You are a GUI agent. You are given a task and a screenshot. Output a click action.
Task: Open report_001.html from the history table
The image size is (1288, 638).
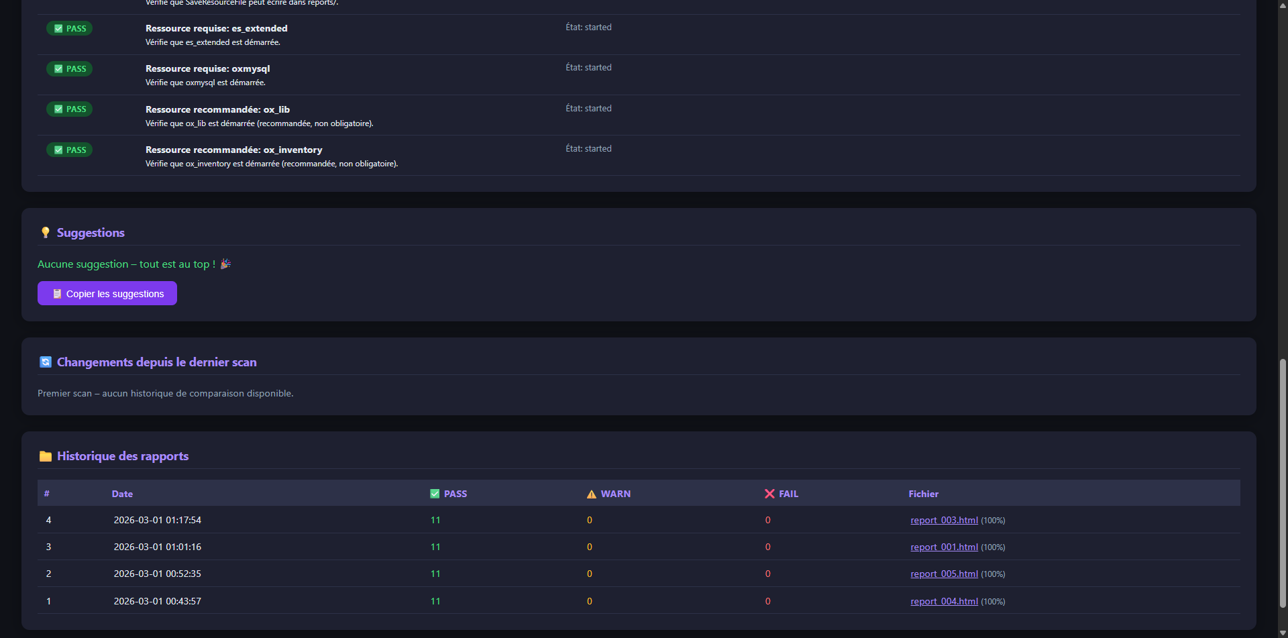(x=943, y=547)
